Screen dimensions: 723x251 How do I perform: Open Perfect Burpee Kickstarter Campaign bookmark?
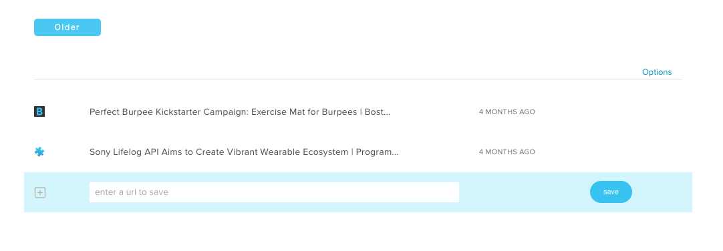240,112
